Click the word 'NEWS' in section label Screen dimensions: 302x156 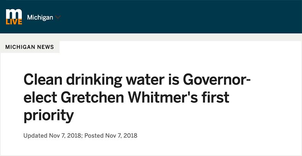(45, 47)
